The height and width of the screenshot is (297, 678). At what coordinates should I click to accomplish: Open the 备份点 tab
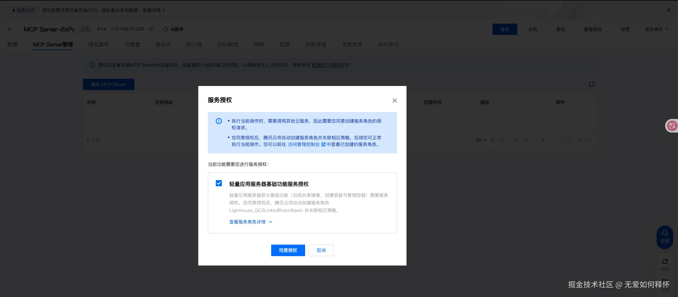[163, 45]
